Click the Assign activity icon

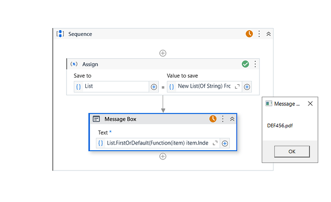(x=74, y=64)
